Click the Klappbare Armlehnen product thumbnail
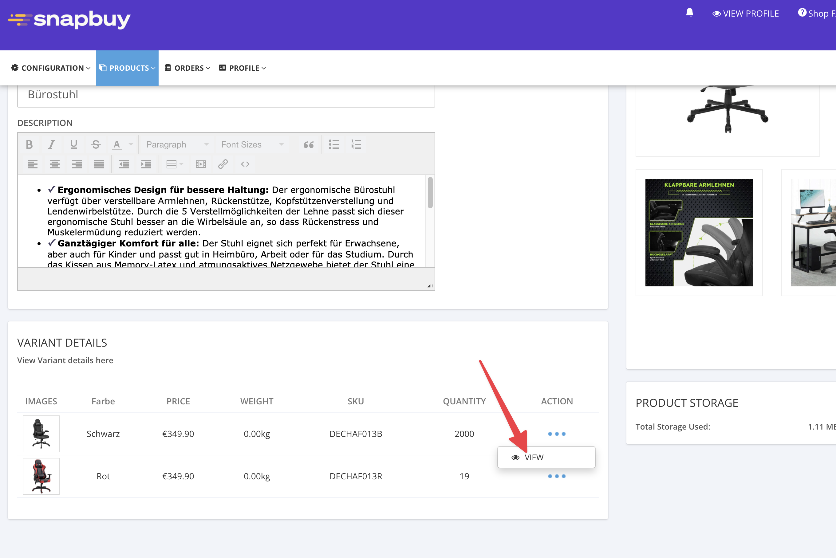The width and height of the screenshot is (836, 558). click(x=699, y=232)
